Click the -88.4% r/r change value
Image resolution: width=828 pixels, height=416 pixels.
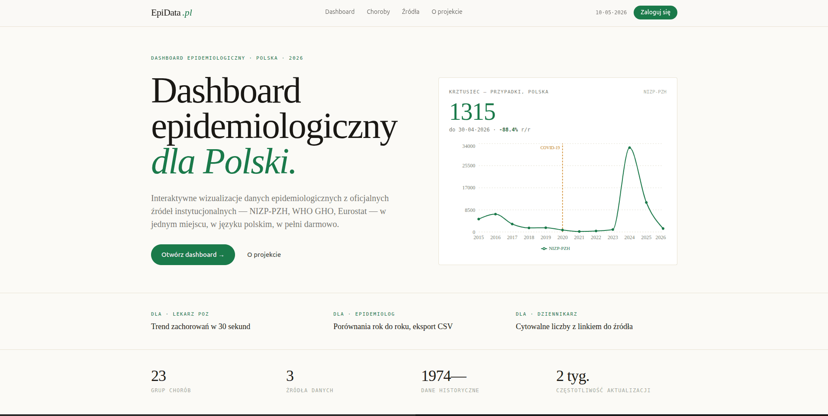tap(515, 130)
